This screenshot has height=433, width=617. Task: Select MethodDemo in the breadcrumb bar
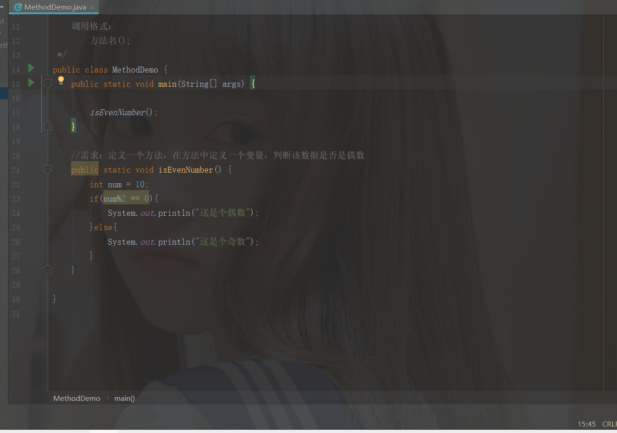[x=77, y=398]
